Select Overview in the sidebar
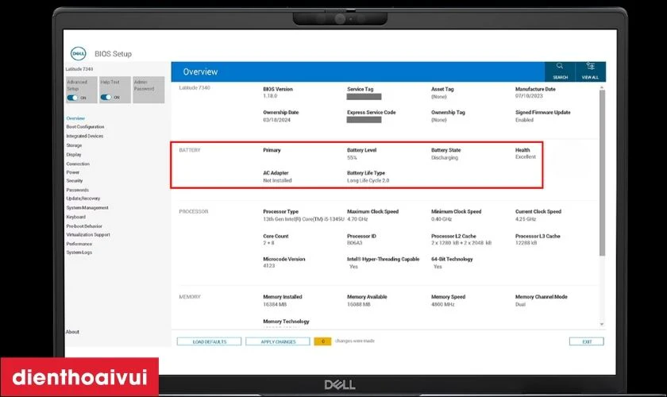Image resolution: width=667 pixels, height=397 pixels. pos(75,118)
